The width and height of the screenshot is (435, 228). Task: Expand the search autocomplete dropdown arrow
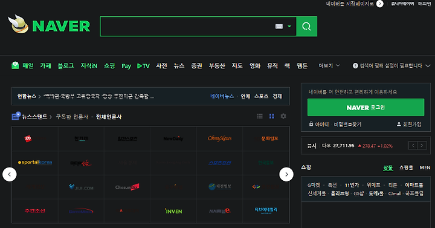[289, 27]
